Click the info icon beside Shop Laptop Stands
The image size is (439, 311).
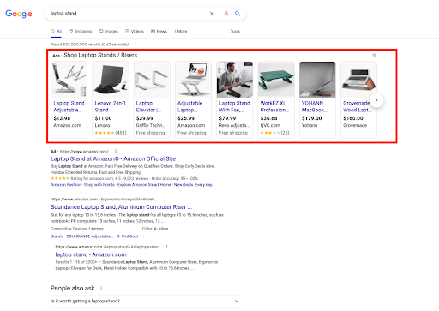pos(374,55)
